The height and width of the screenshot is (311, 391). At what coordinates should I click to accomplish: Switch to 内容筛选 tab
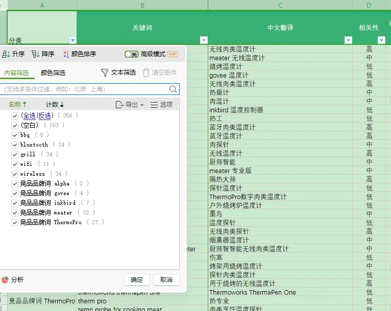16,73
